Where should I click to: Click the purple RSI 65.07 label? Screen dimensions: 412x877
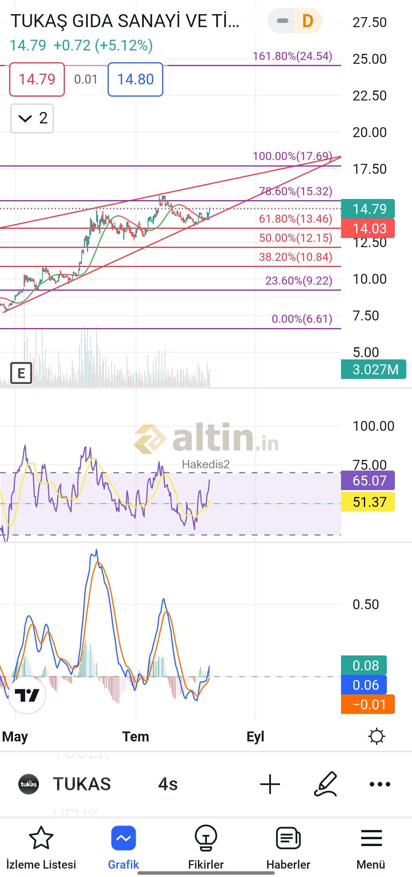(368, 481)
